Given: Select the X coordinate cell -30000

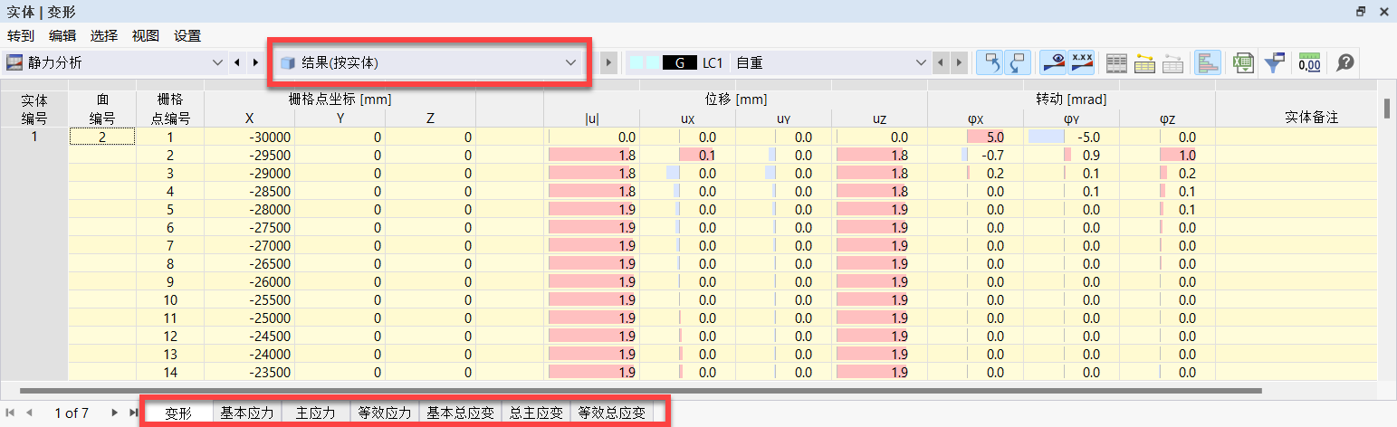Looking at the screenshot, I should pyautogui.click(x=249, y=137).
